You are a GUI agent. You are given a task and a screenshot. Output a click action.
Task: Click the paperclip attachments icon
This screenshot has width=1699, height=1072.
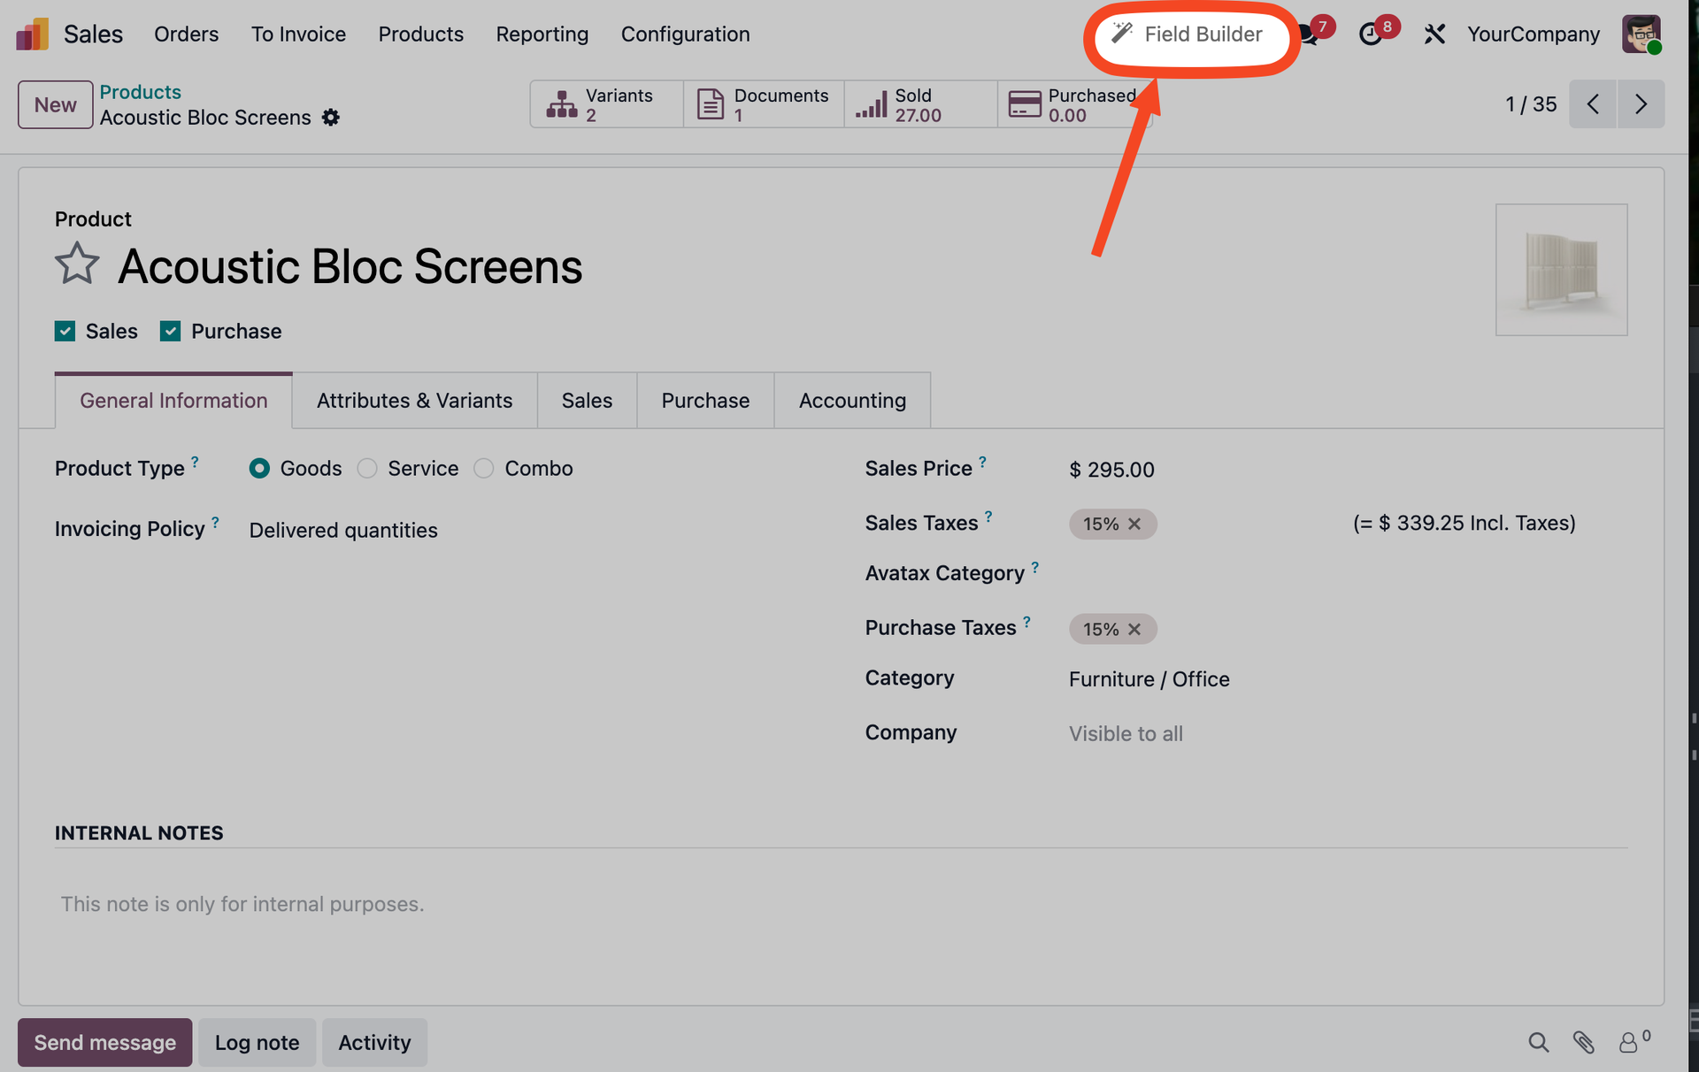(1583, 1042)
